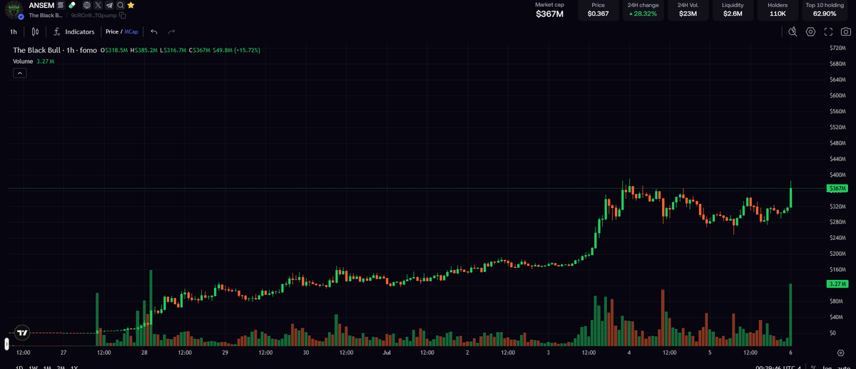The width and height of the screenshot is (856, 369).
Task: Click the Holders 110K card
Action: 778,10
